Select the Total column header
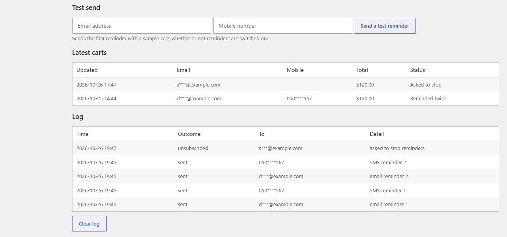 click(x=362, y=70)
